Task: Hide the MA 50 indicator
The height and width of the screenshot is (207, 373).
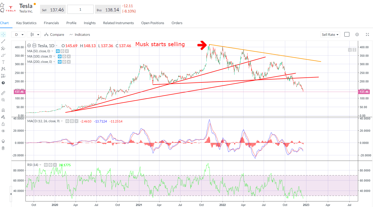Action: coord(58,51)
